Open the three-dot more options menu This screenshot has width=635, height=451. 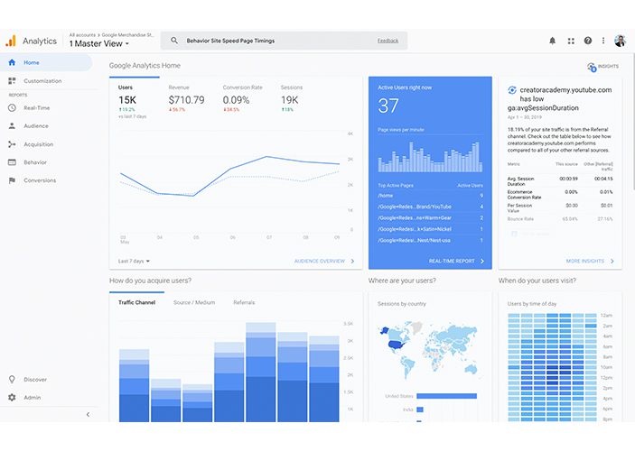(603, 41)
